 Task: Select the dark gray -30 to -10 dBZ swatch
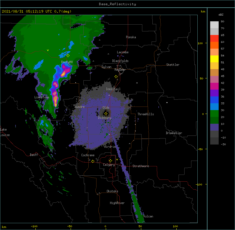click(x=214, y=141)
